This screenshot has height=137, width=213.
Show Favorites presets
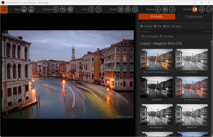coord(146,26)
